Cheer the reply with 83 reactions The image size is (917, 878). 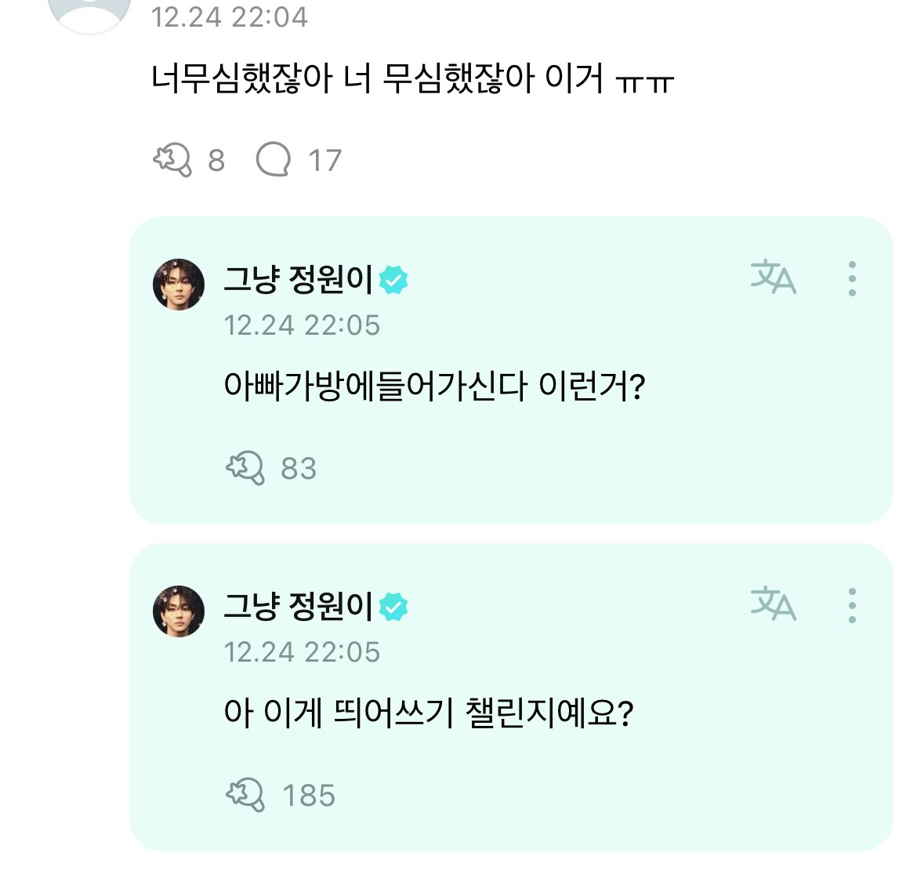click(245, 468)
